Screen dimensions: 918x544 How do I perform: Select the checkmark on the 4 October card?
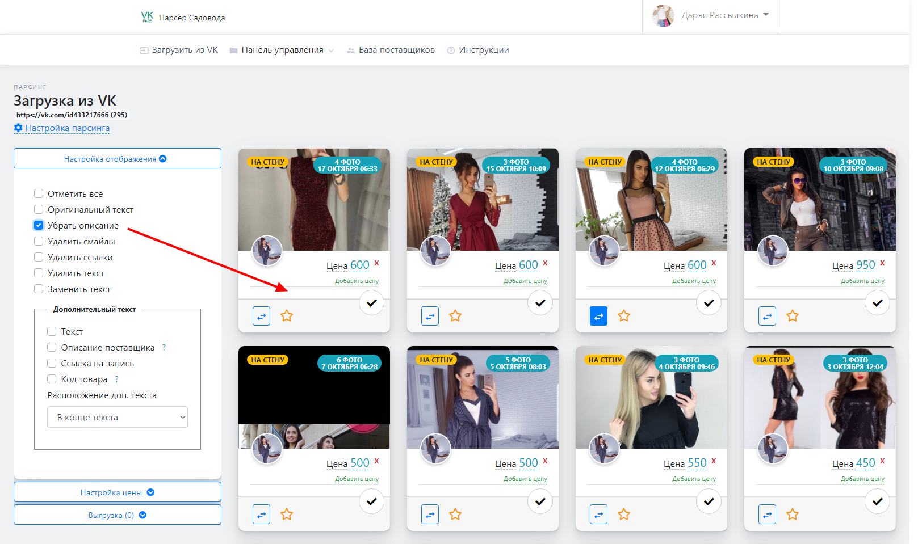[709, 501]
